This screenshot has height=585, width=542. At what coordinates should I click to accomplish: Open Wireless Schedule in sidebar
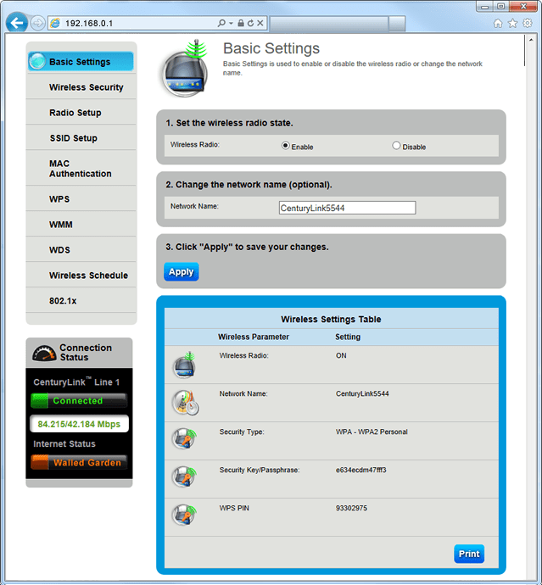88,275
